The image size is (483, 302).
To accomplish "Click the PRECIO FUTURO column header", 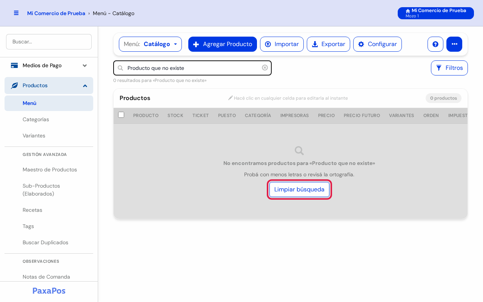I will click(x=362, y=116).
